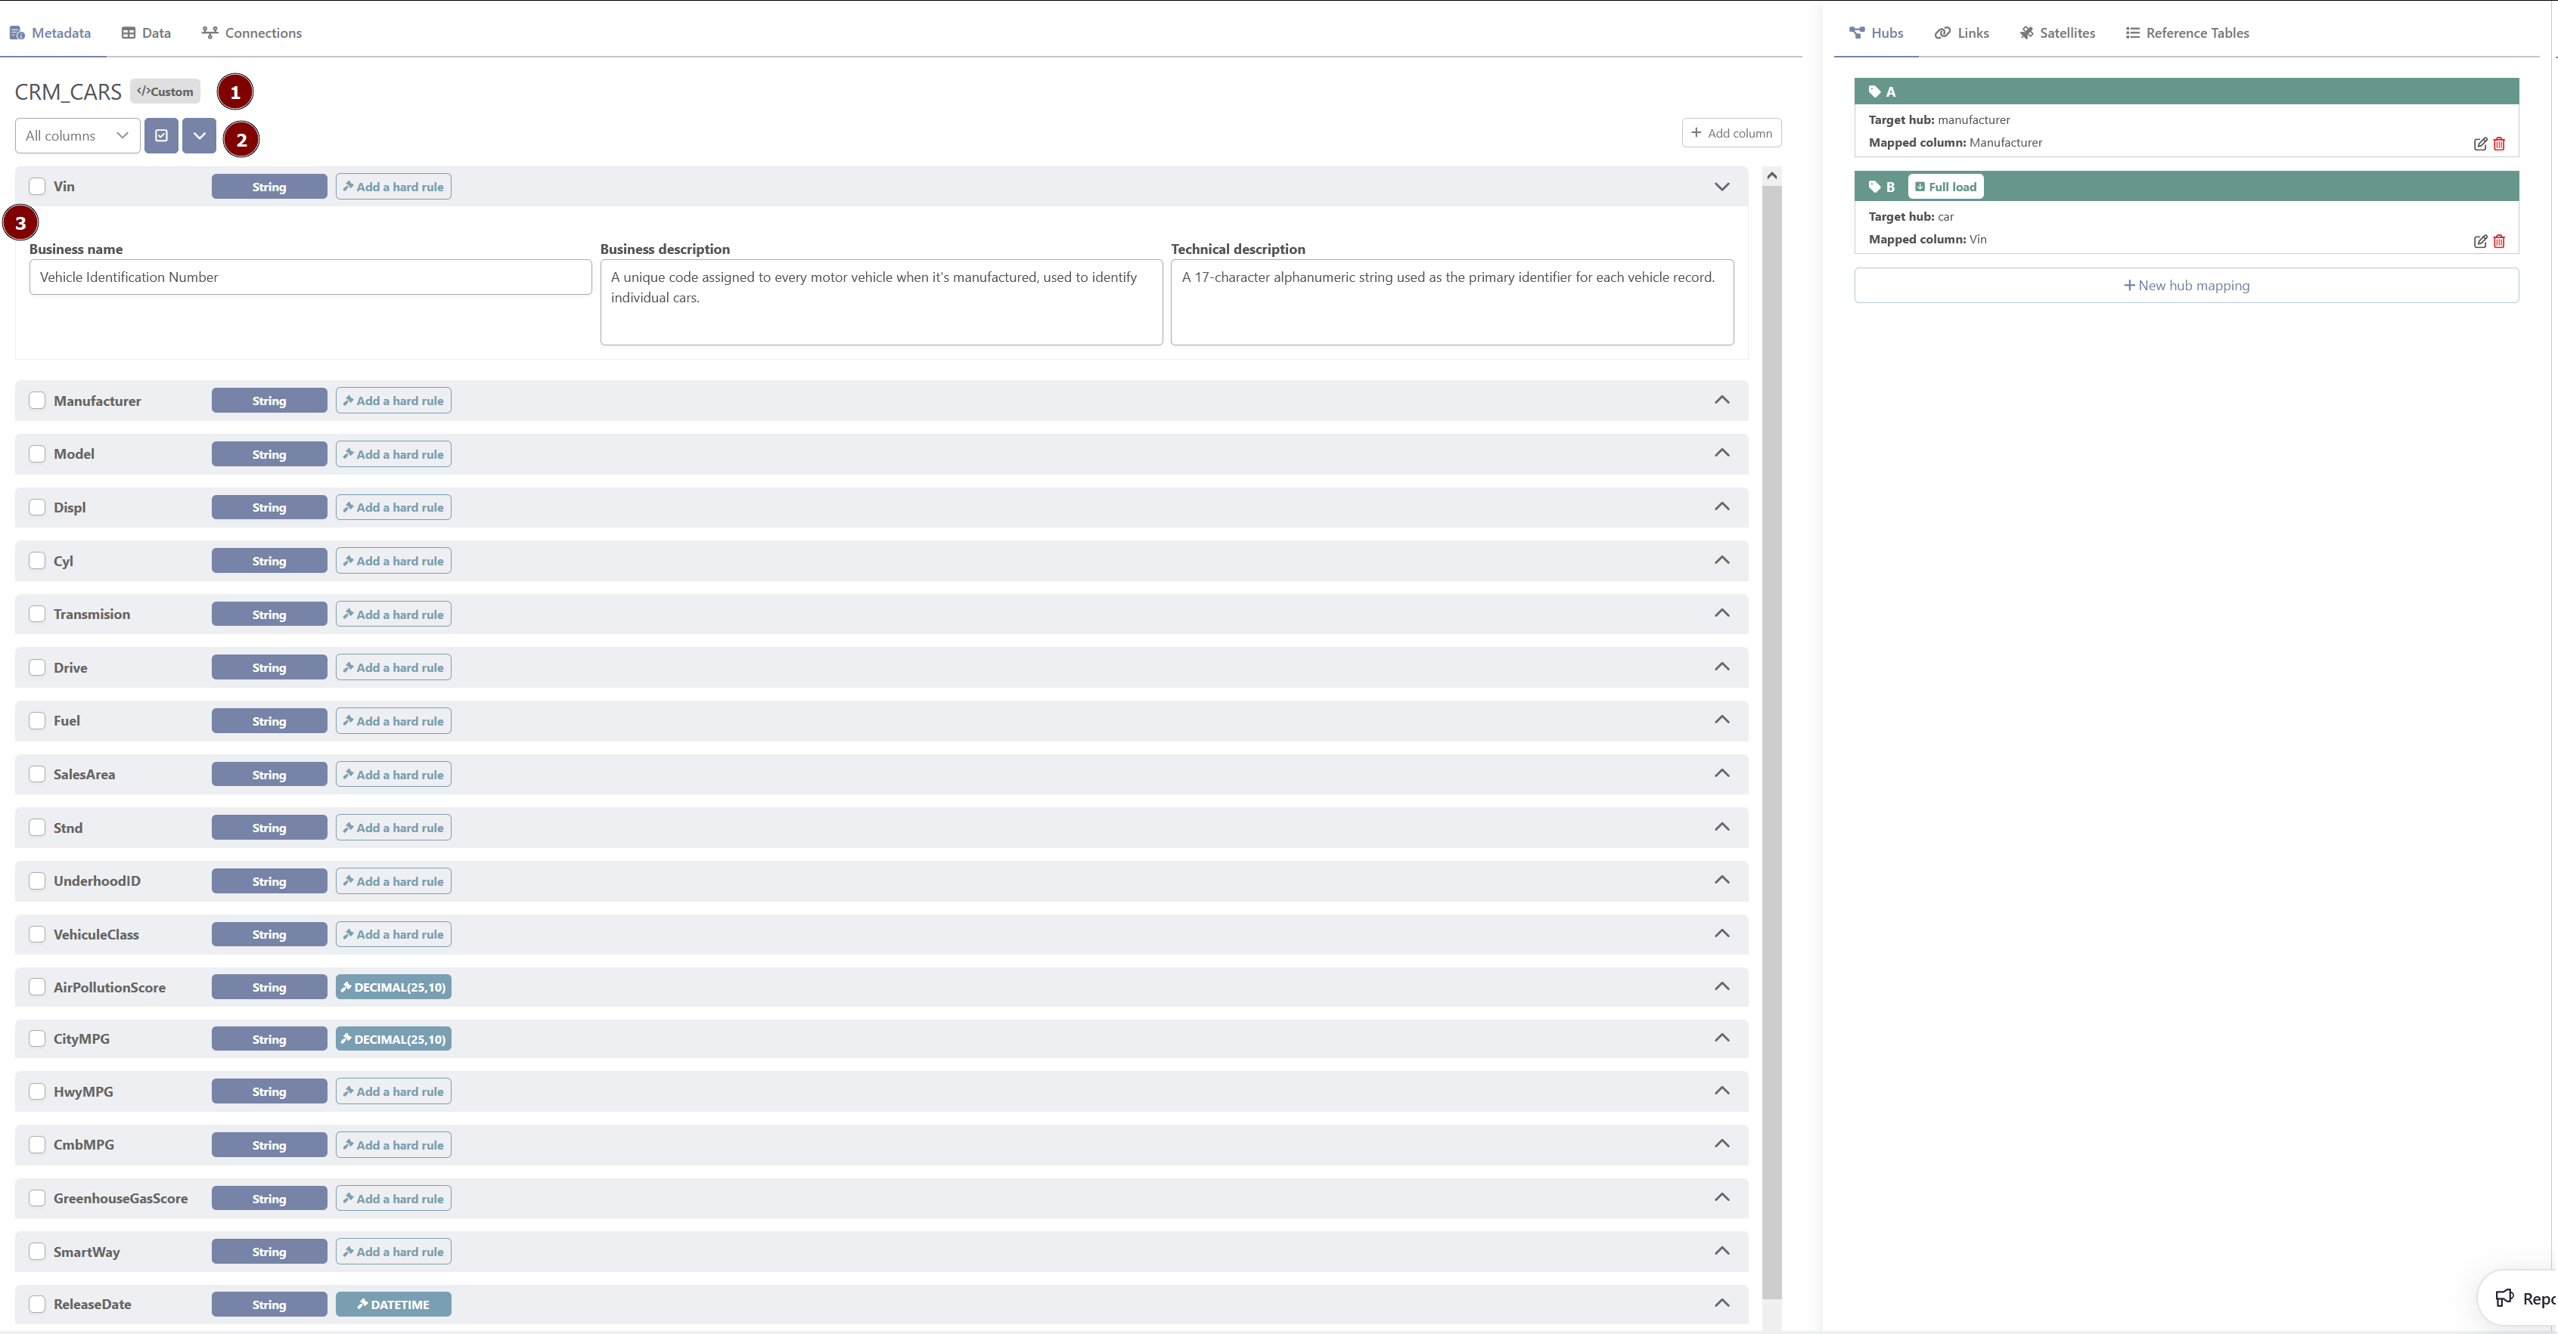Open the bulk actions chevron button

point(200,136)
